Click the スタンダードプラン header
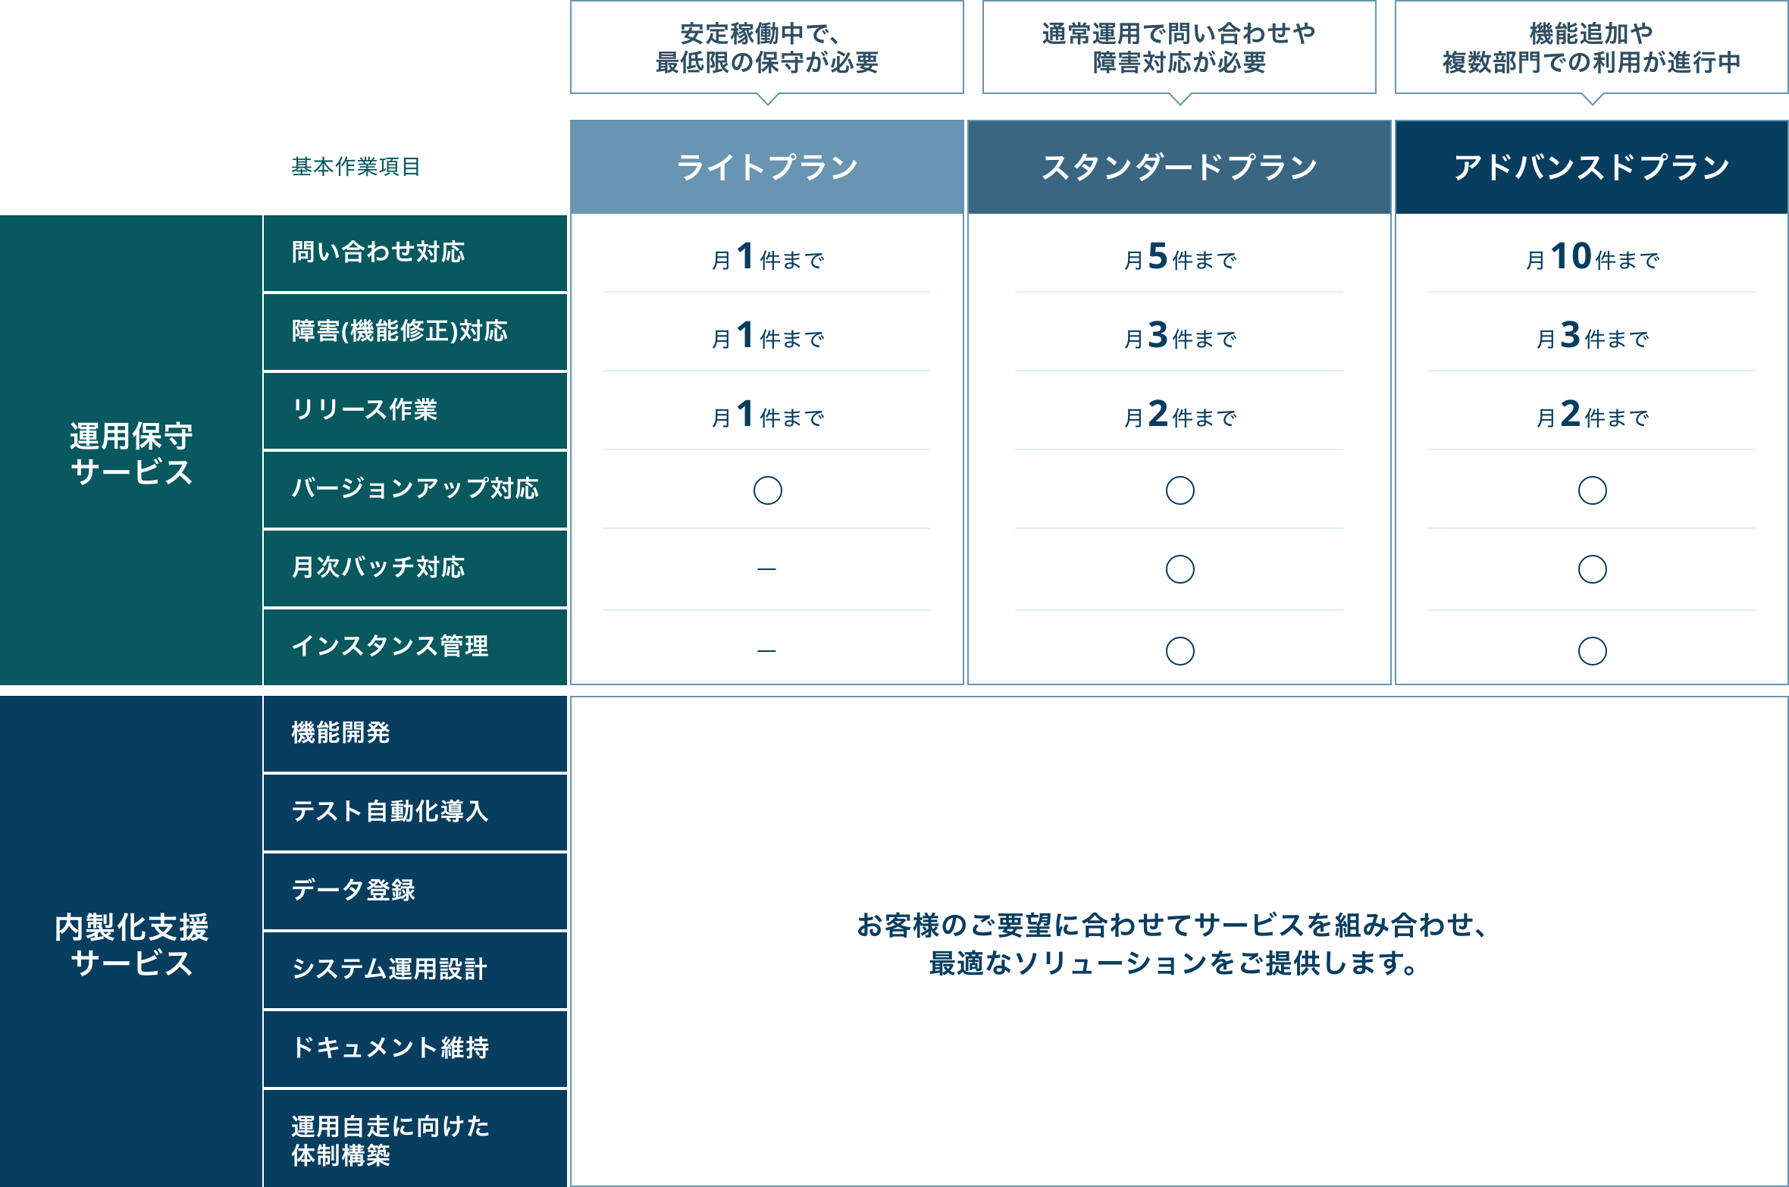The width and height of the screenshot is (1789, 1187). [1180, 167]
